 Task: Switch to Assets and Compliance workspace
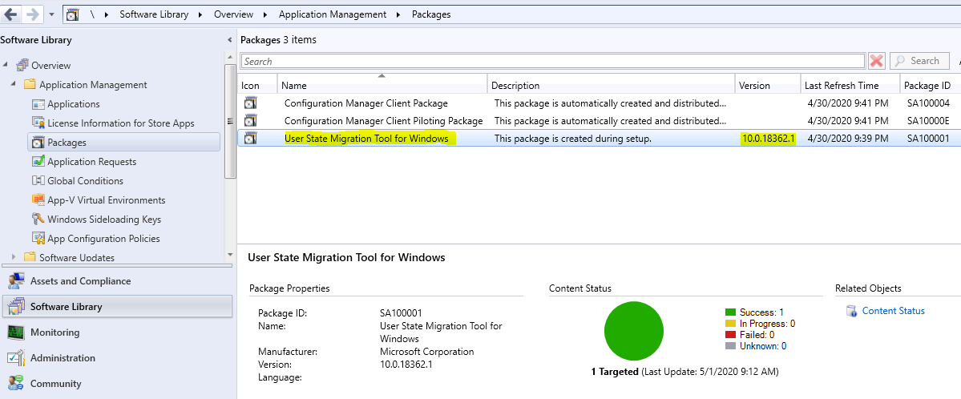pyautogui.click(x=116, y=280)
